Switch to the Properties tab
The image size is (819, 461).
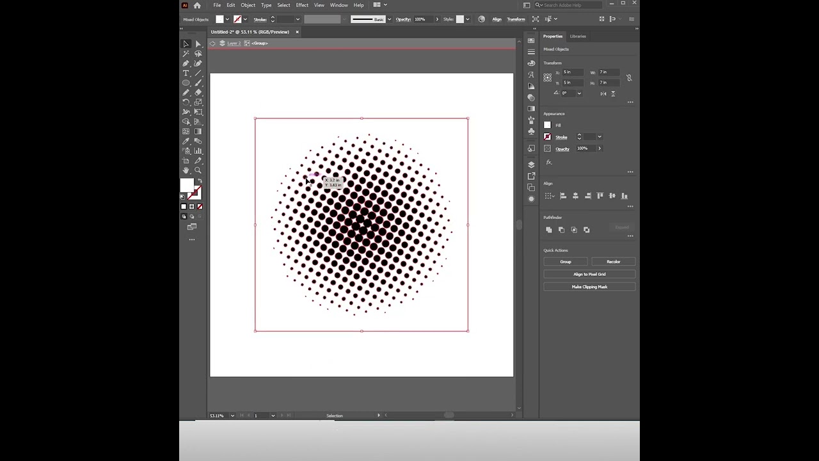[x=553, y=36]
